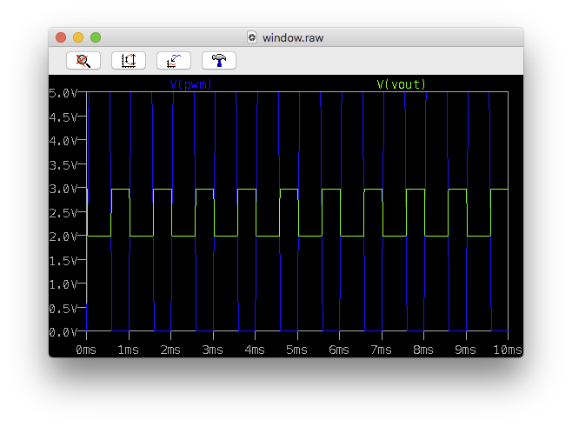Click the 10ms time axis label

[x=507, y=350]
